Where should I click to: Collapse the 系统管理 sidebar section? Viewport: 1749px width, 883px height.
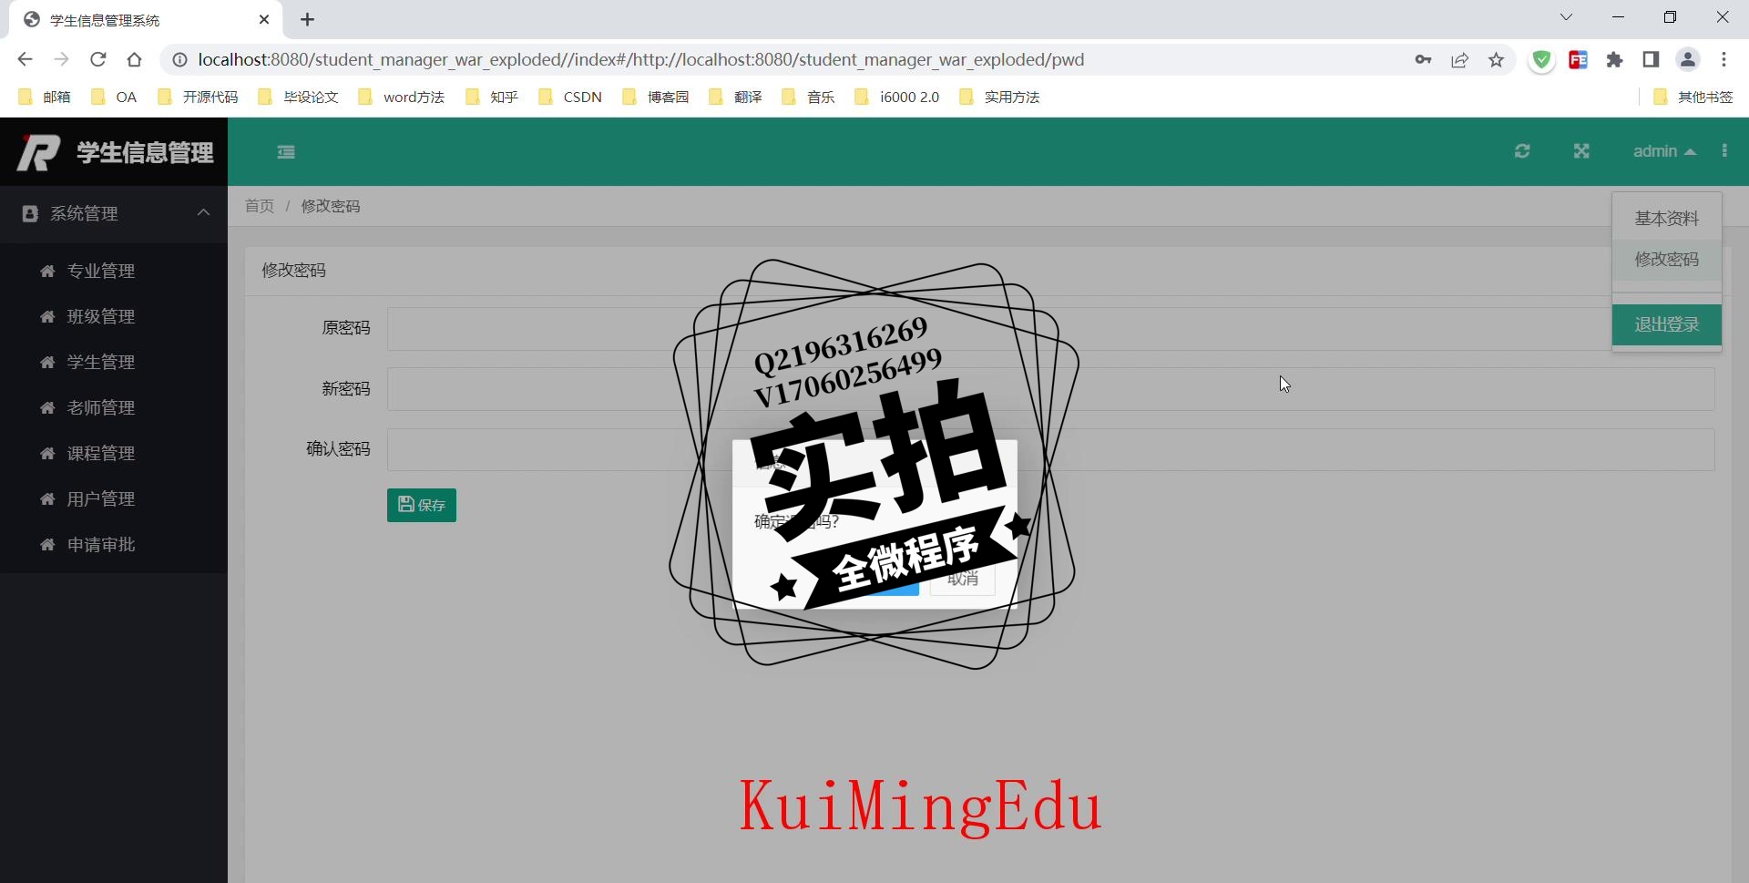tap(114, 213)
